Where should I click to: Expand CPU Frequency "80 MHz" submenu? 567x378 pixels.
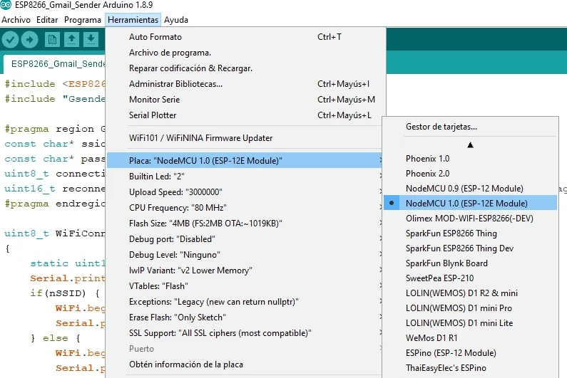pyautogui.click(x=245, y=208)
